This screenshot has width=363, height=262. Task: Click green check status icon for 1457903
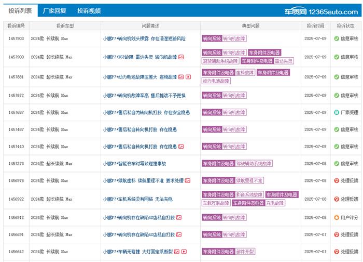coord(337,38)
